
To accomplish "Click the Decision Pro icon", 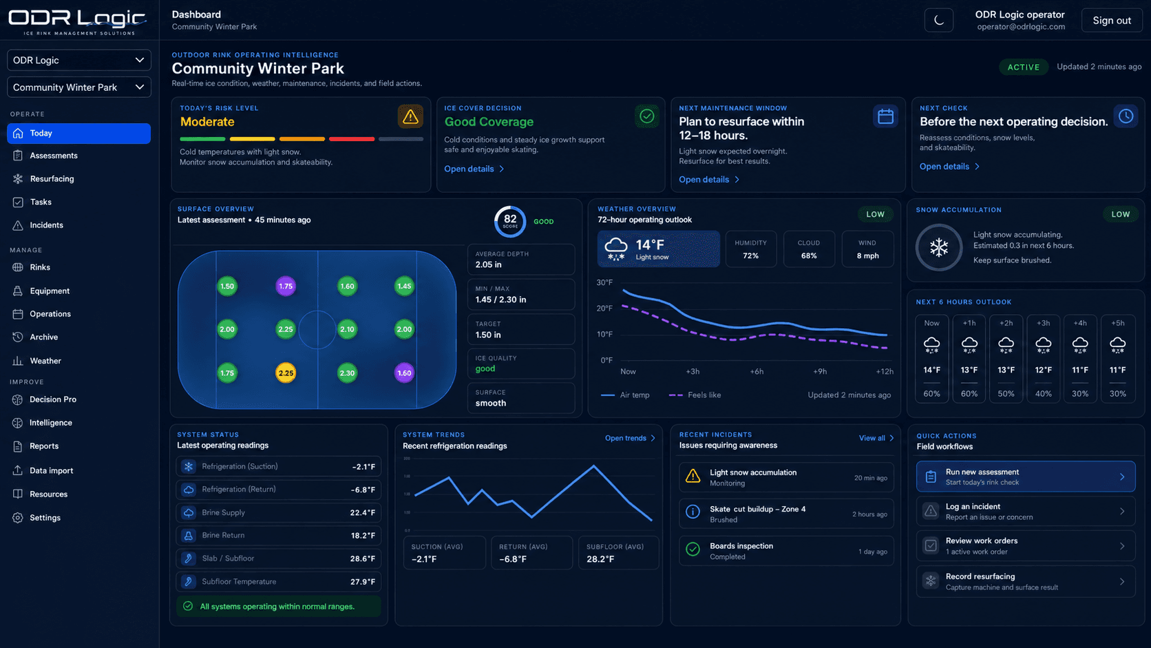I will (18, 399).
